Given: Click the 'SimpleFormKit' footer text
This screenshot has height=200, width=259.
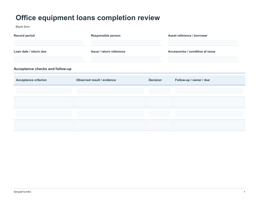Looking at the screenshot, I should 22,192.
